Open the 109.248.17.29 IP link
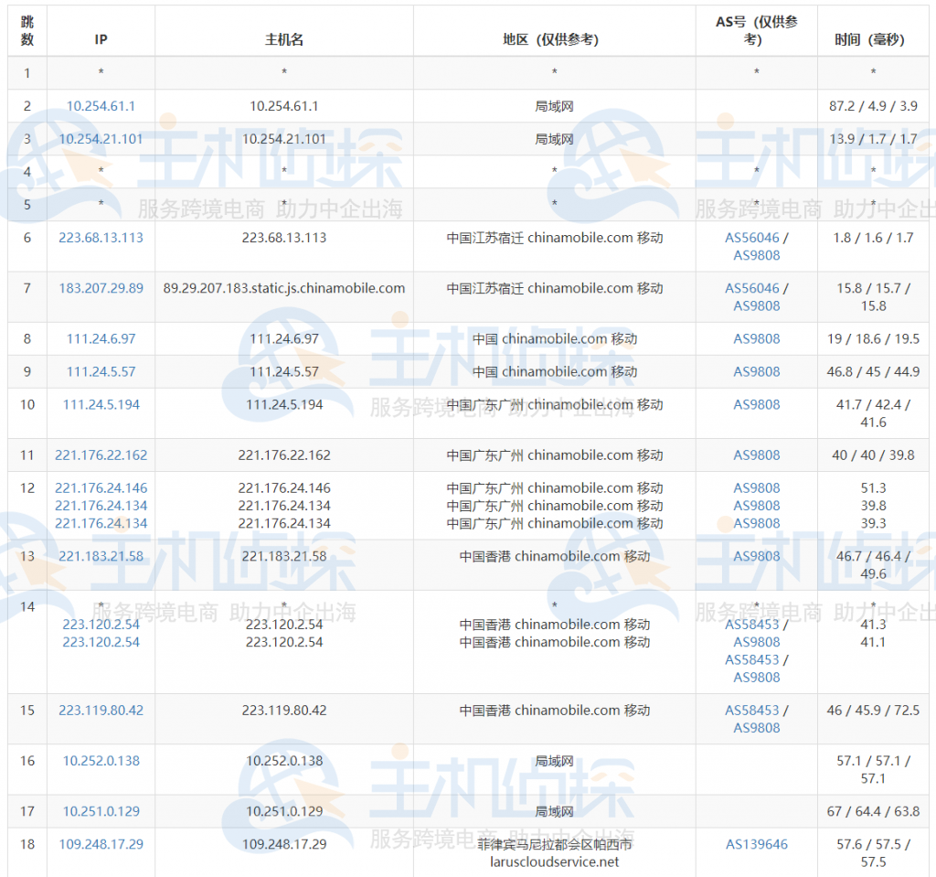The image size is (936, 877). click(101, 845)
